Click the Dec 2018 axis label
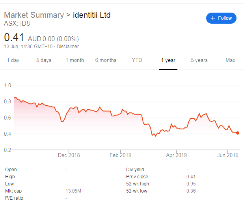Screen dimensions: 244x202 tap(69, 155)
